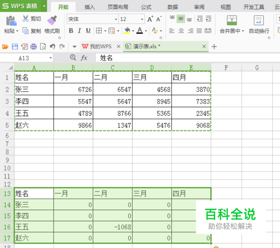Screen dimensions: 280x248
Task: Expand the borders dropdown arrow
Action: (x=105, y=31)
